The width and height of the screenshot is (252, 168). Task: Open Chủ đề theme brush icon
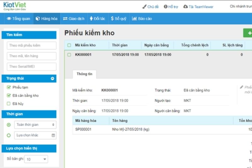[144, 7]
